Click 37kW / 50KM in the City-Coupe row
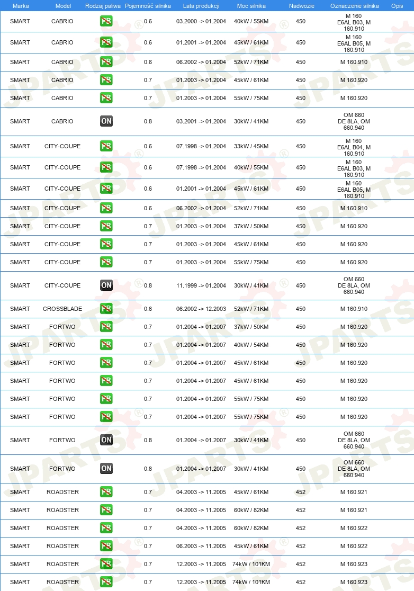Screen dimensions: 414x591 coord(251,226)
